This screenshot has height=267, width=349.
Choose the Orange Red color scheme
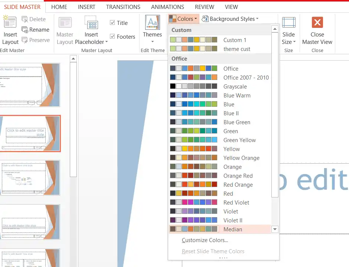220,176
